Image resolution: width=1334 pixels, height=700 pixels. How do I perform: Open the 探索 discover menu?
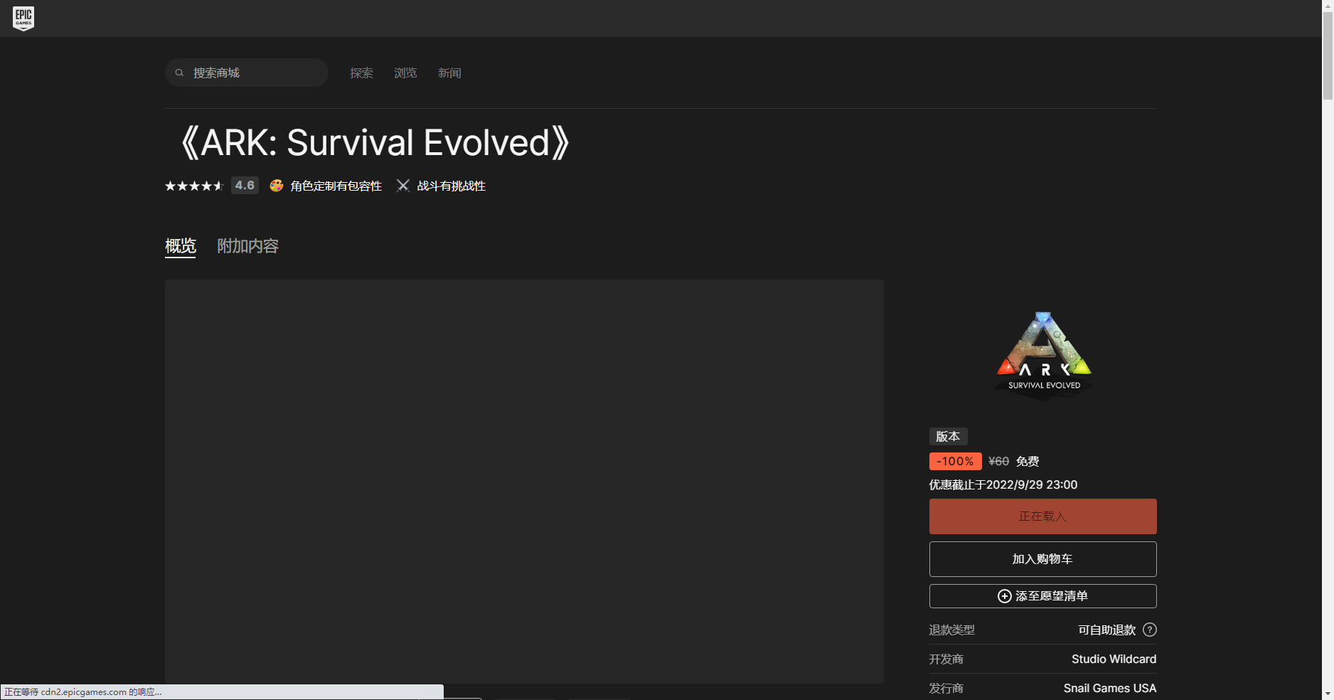[361, 73]
